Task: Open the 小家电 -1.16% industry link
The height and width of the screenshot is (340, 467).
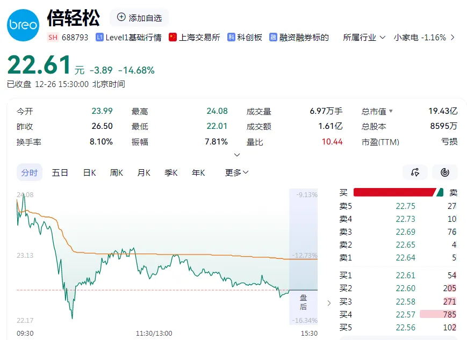Action: pos(420,38)
